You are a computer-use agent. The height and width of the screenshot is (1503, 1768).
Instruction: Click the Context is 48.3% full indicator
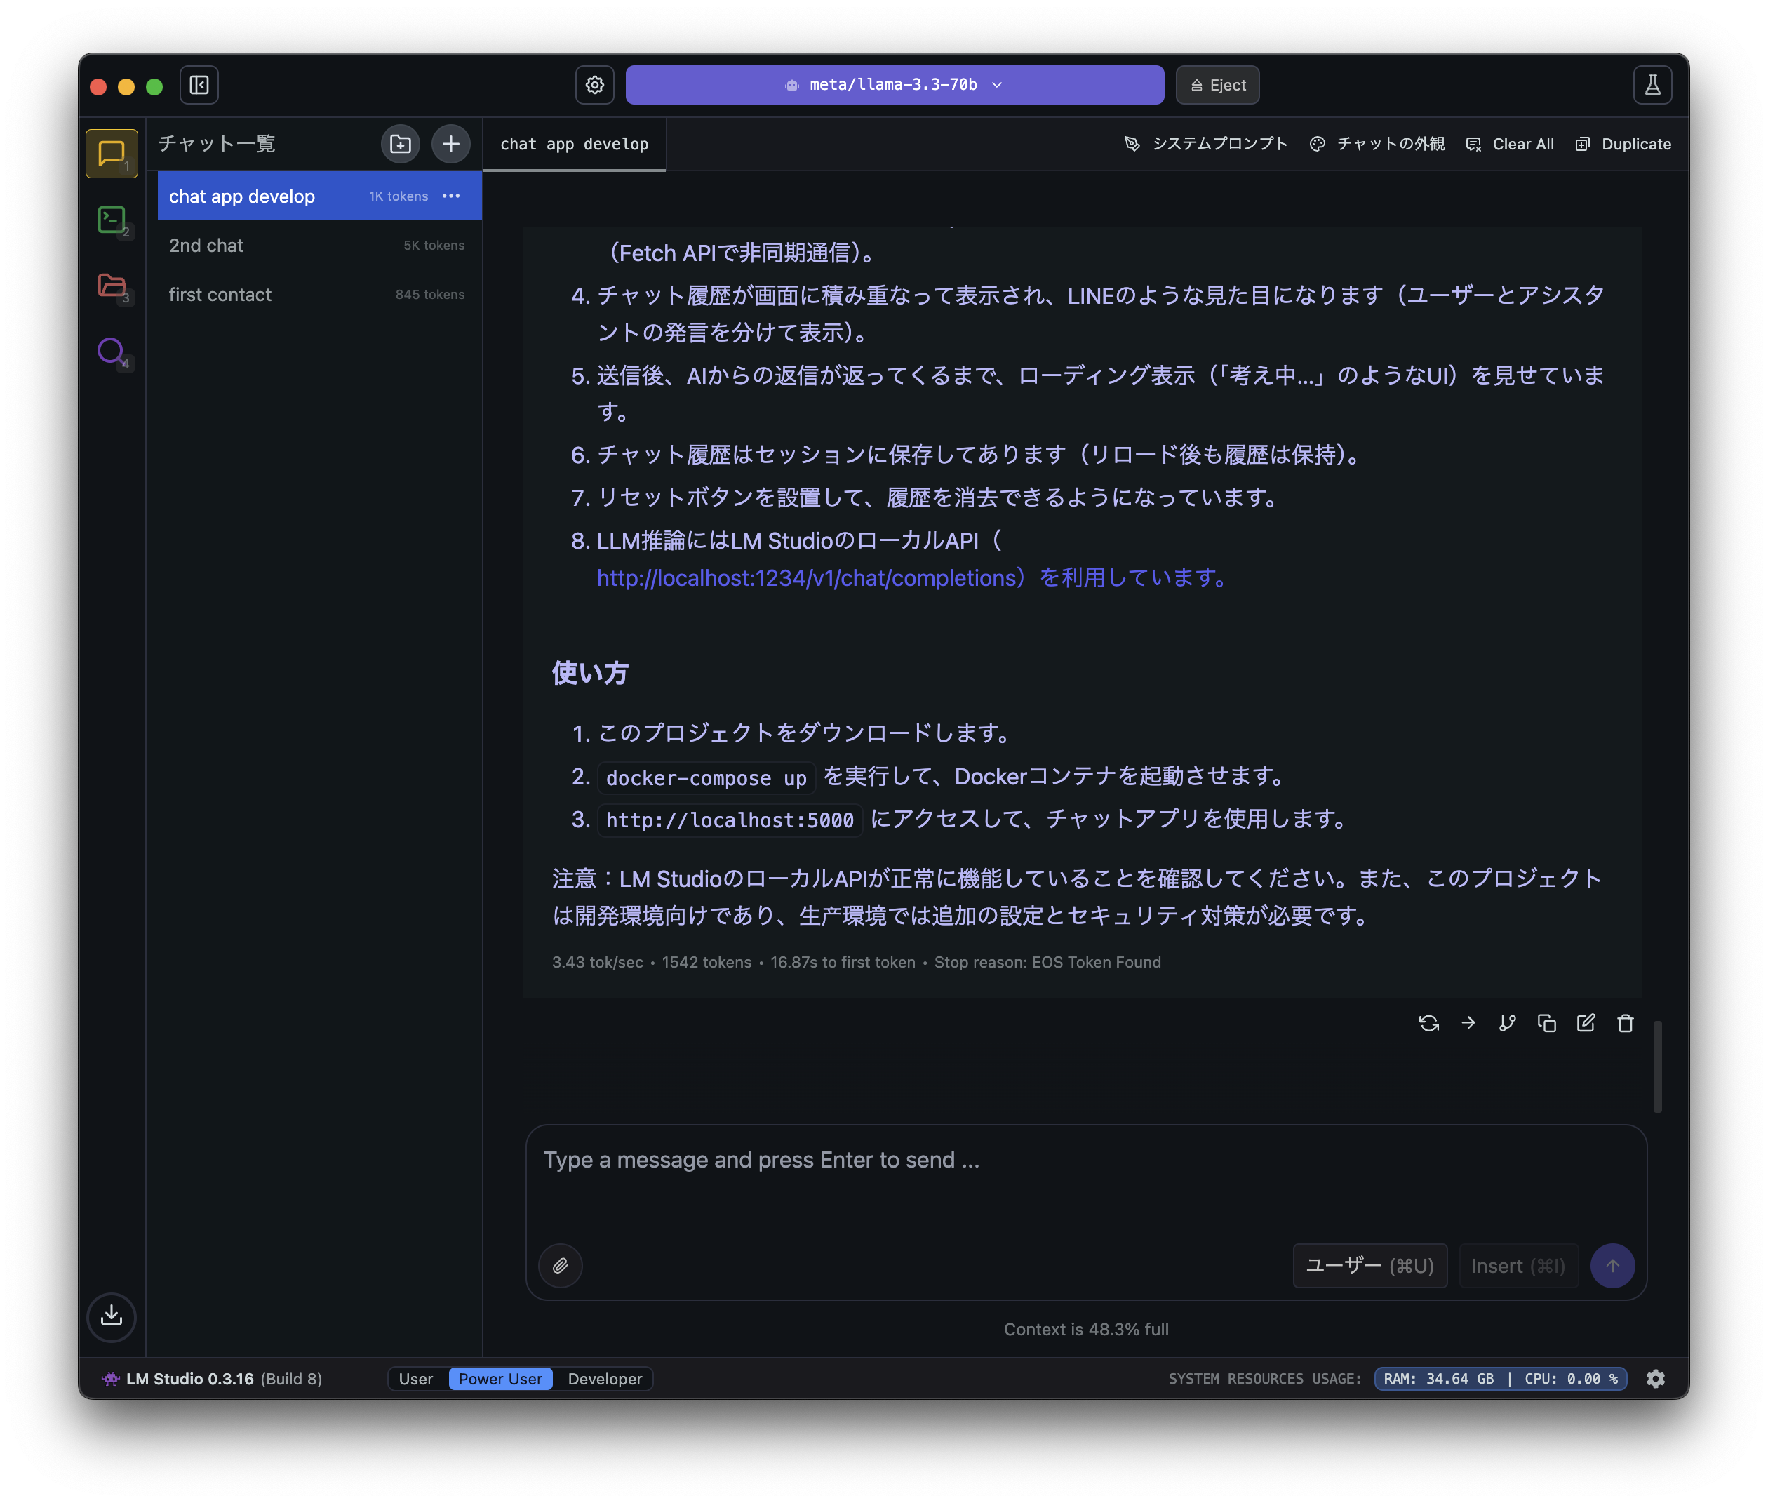pos(1085,1328)
